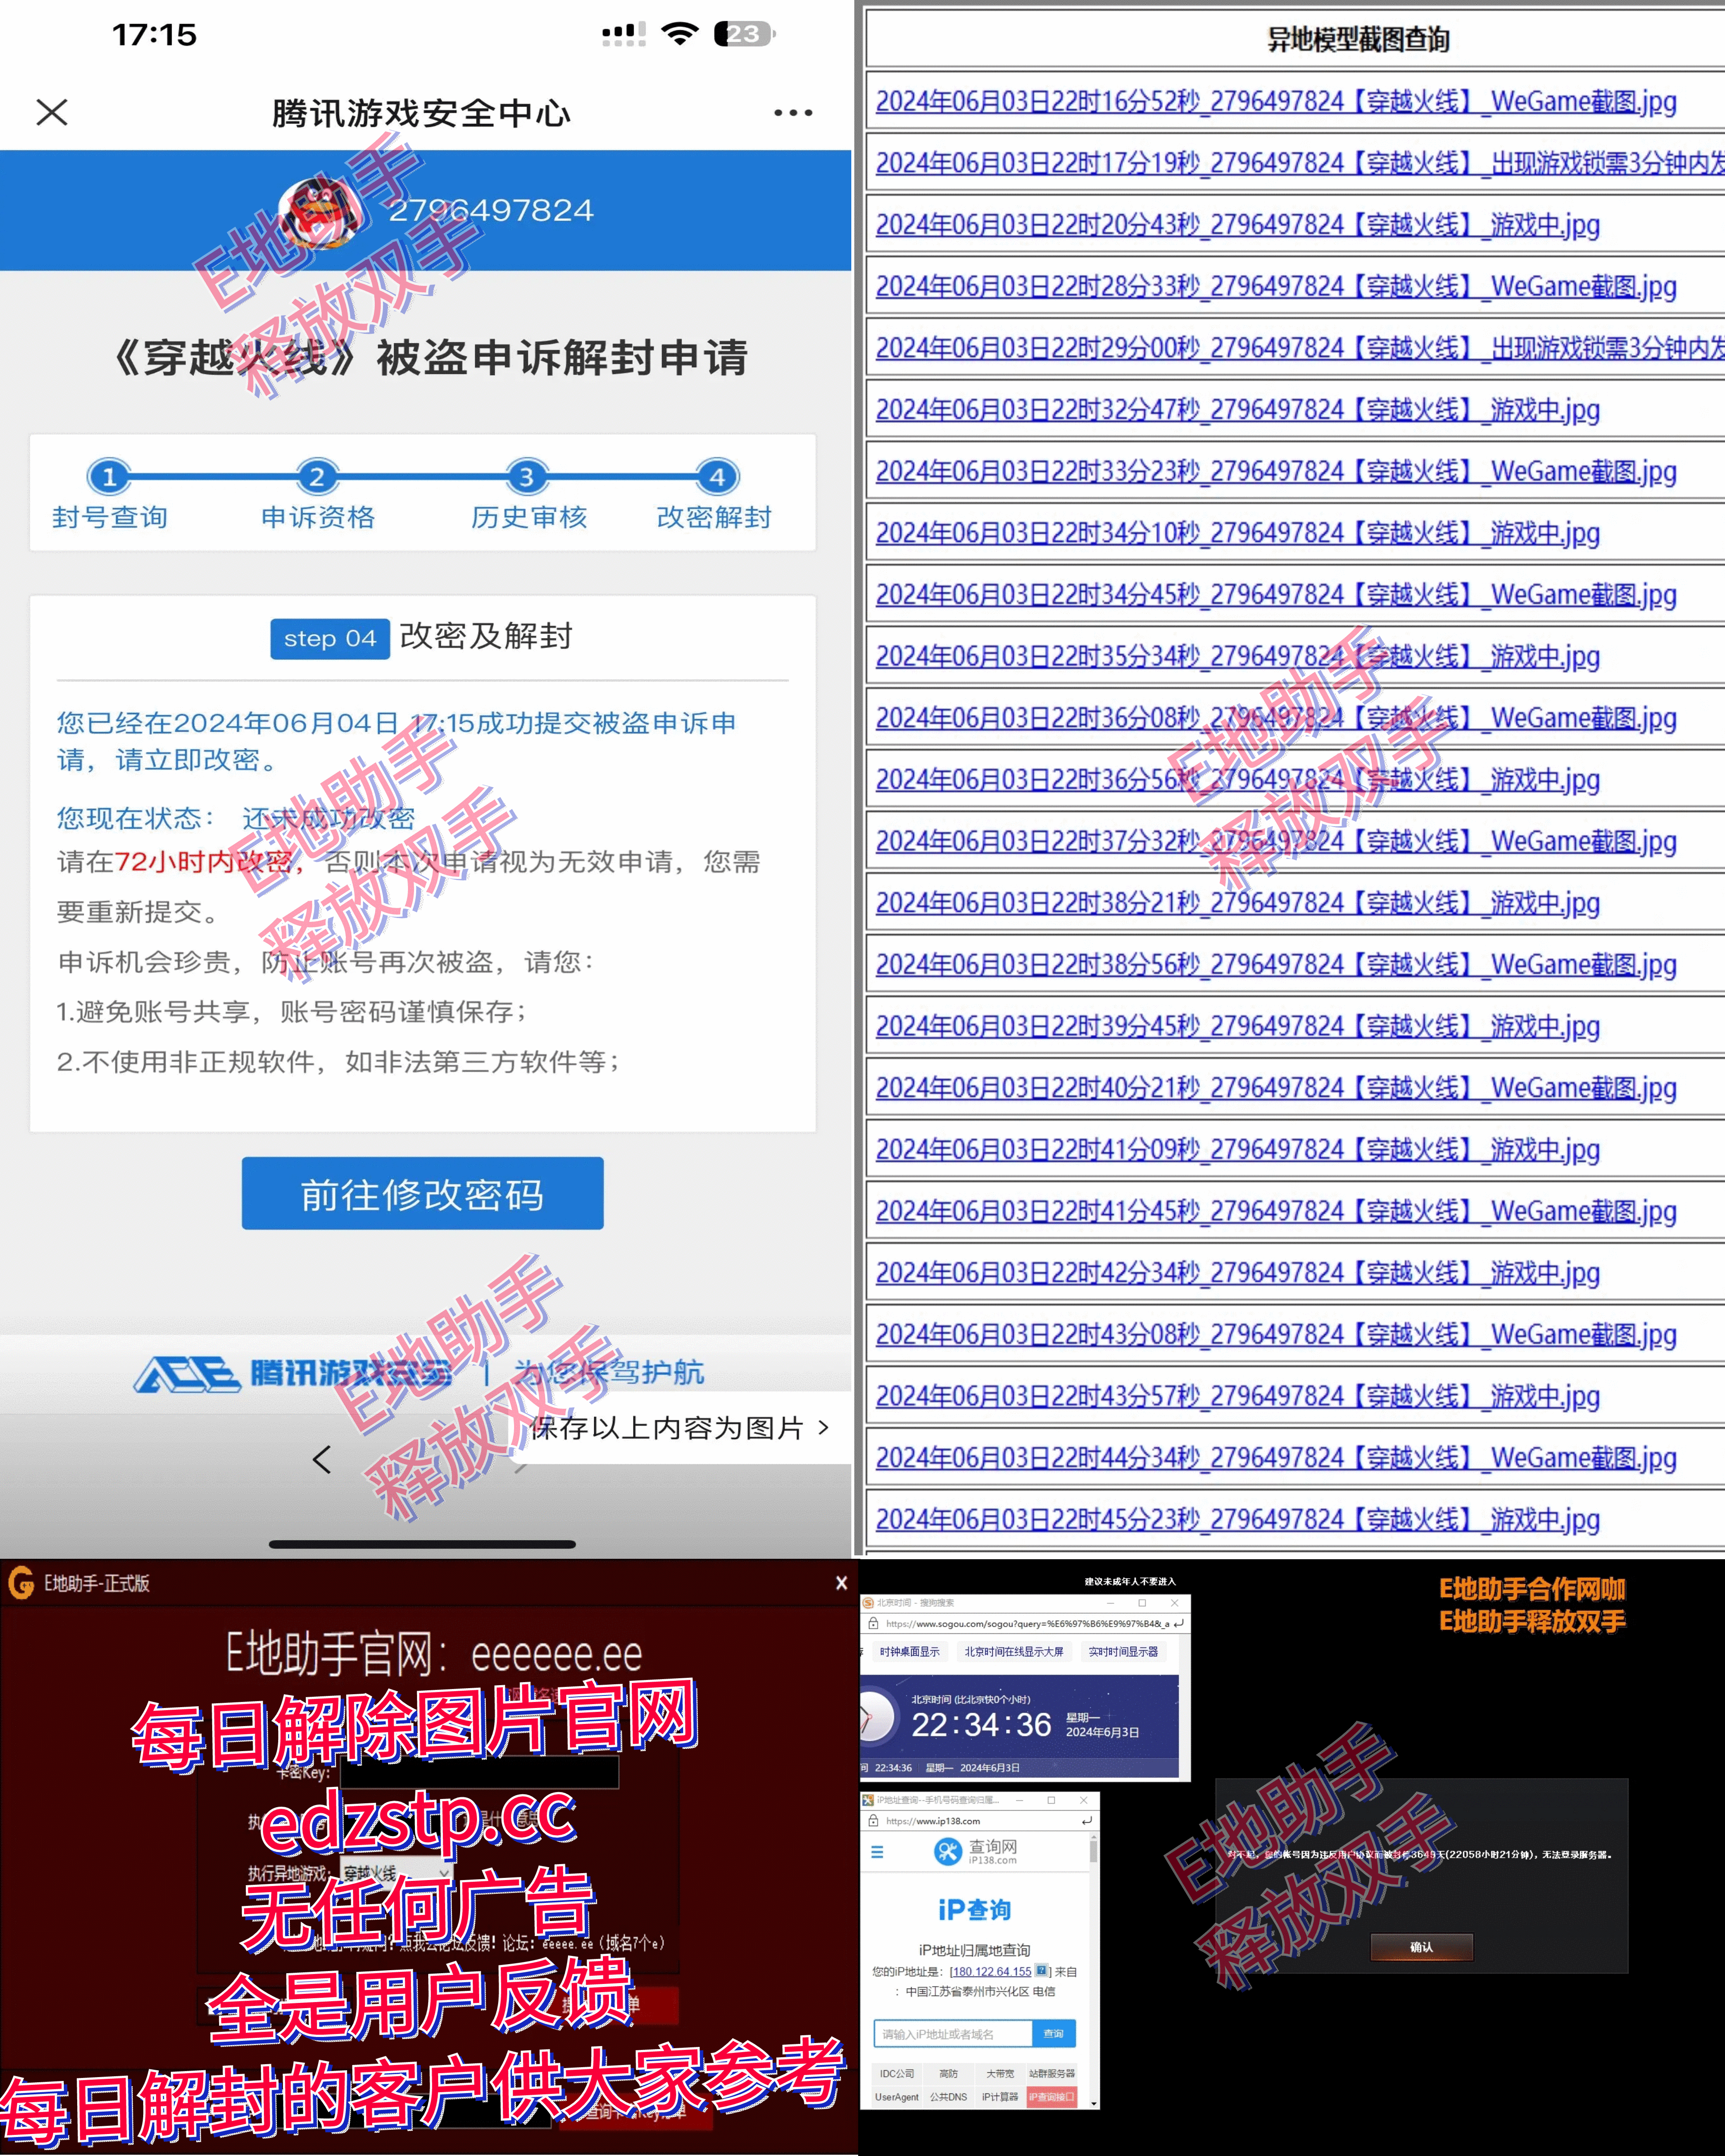The height and width of the screenshot is (2156, 1725).
Task: Click the 查询网 iP138.com wrench logo
Action: click(975, 1852)
